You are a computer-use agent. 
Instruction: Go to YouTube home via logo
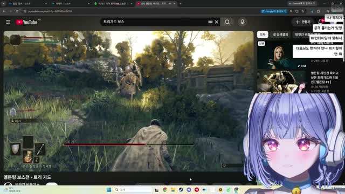pyautogui.click(x=26, y=22)
